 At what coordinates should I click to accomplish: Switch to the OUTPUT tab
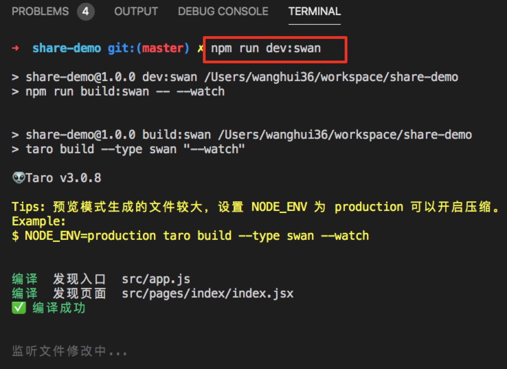[136, 11]
